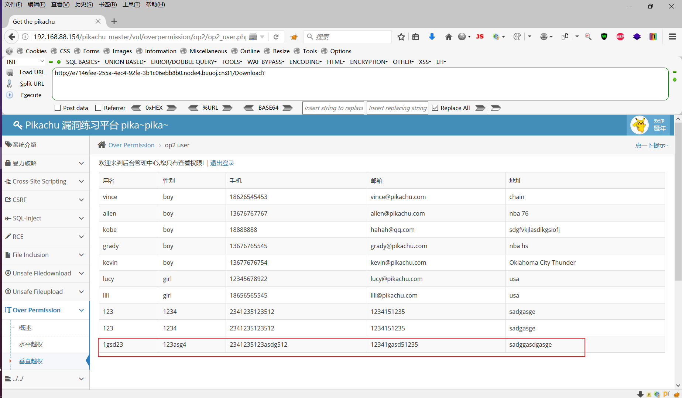Click the 点一下提示~ hint link
This screenshot has height=398, width=682.
(x=652, y=145)
